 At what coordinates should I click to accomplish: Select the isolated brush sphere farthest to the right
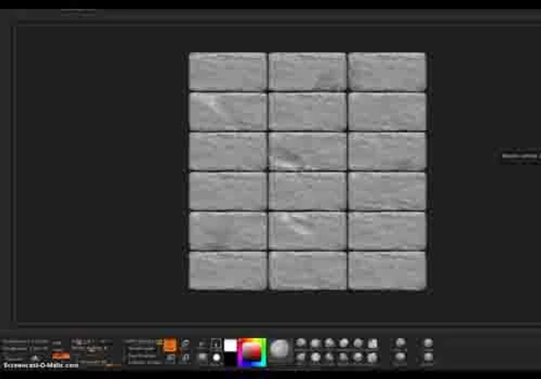pos(428,343)
